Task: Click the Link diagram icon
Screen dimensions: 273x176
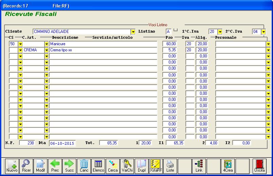Action: click(x=199, y=166)
